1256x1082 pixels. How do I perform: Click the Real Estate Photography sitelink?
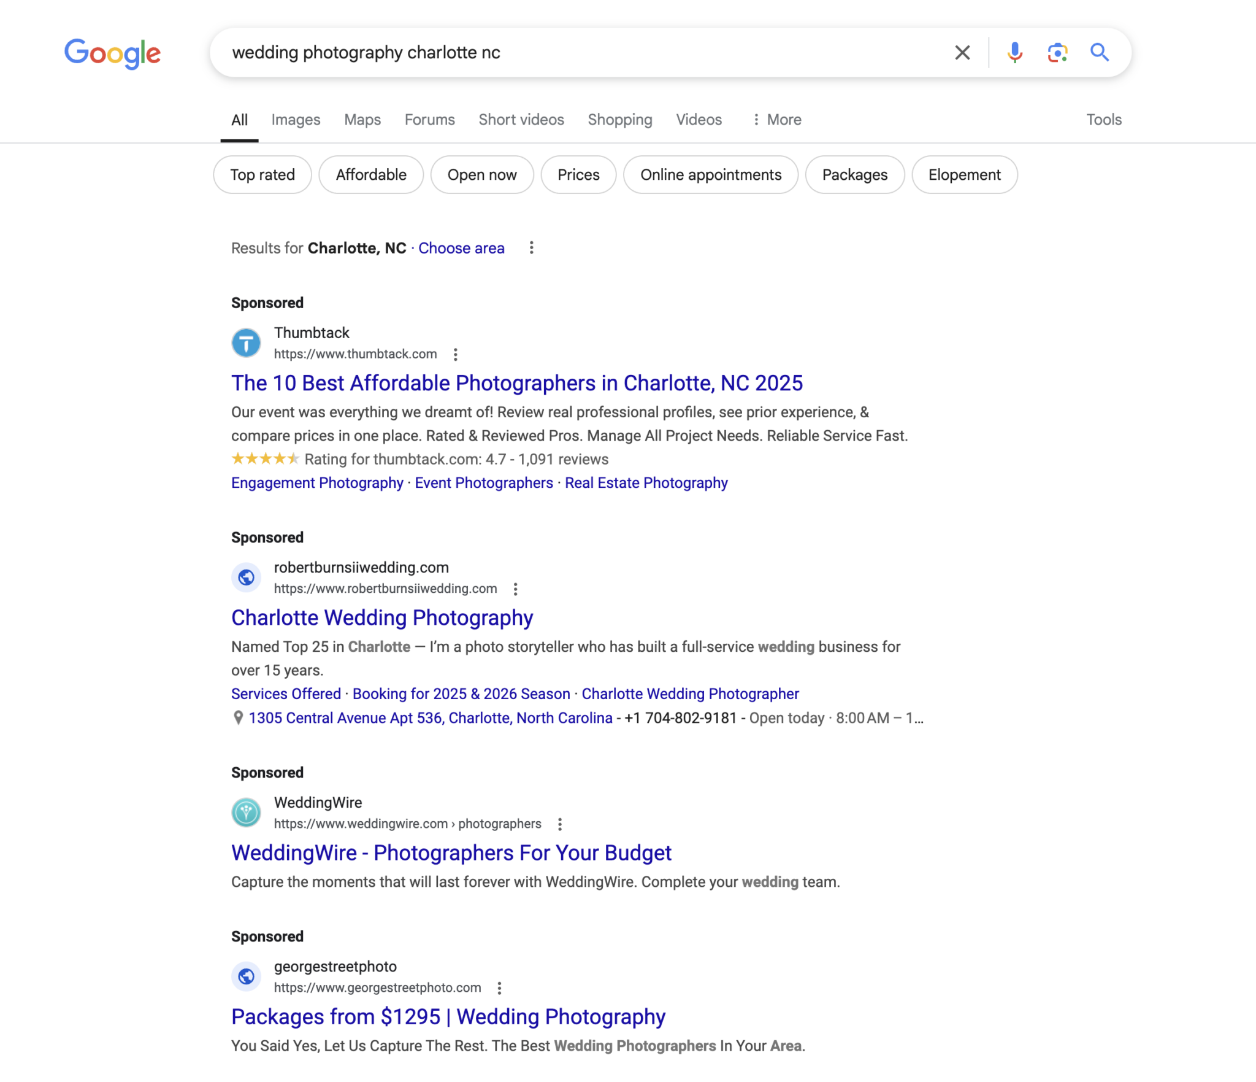point(646,483)
